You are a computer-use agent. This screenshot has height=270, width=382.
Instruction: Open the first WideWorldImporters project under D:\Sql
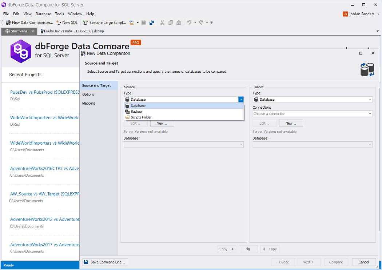pos(45,117)
